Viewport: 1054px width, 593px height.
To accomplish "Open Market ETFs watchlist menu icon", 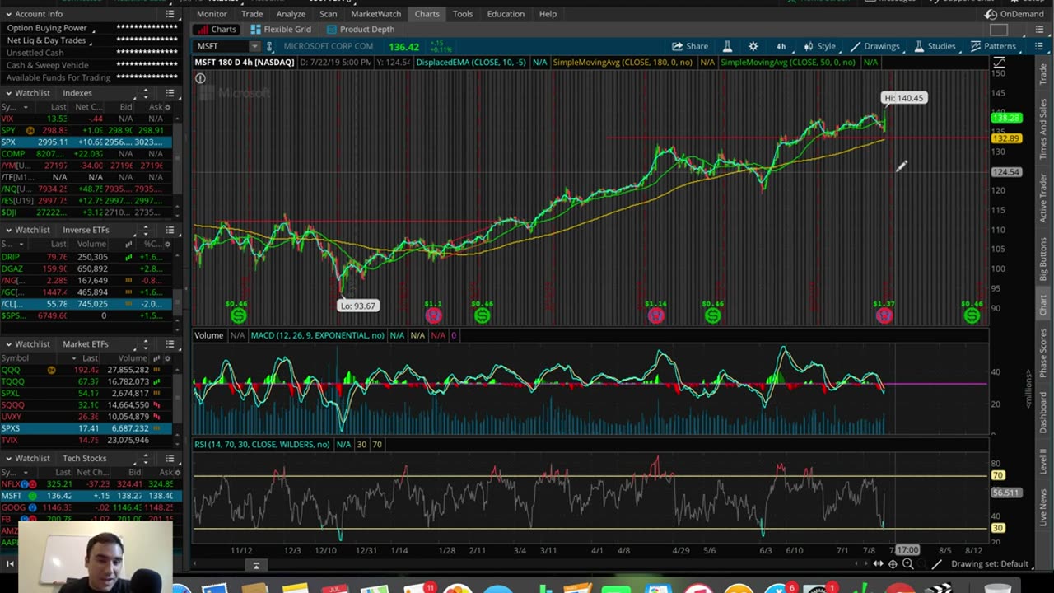I will tap(170, 344).
